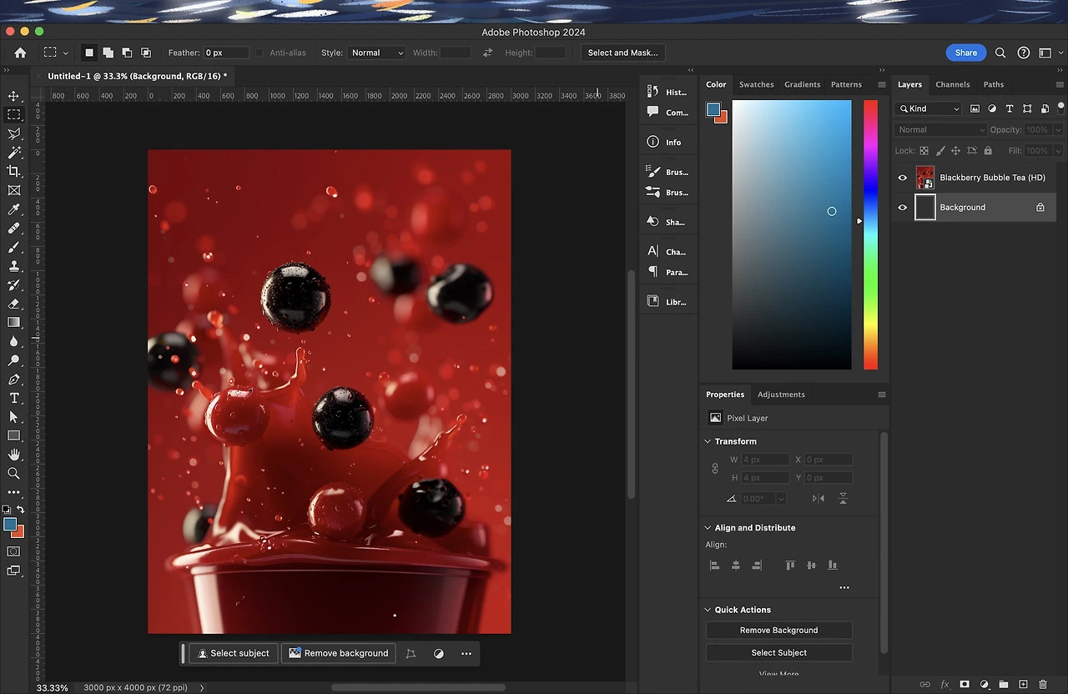1068x694 pixels.
Task: Select the Horizontal Type tool
Action: pos(13,398)
